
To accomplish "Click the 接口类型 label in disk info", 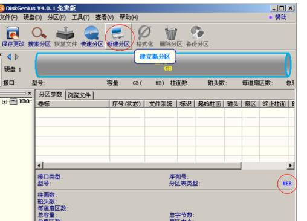I will (50, 177).
